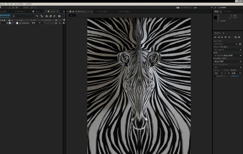The image size is (243, 154).
Task: Toggle layer 1 lock switch
Action: (x=5, y=23)
